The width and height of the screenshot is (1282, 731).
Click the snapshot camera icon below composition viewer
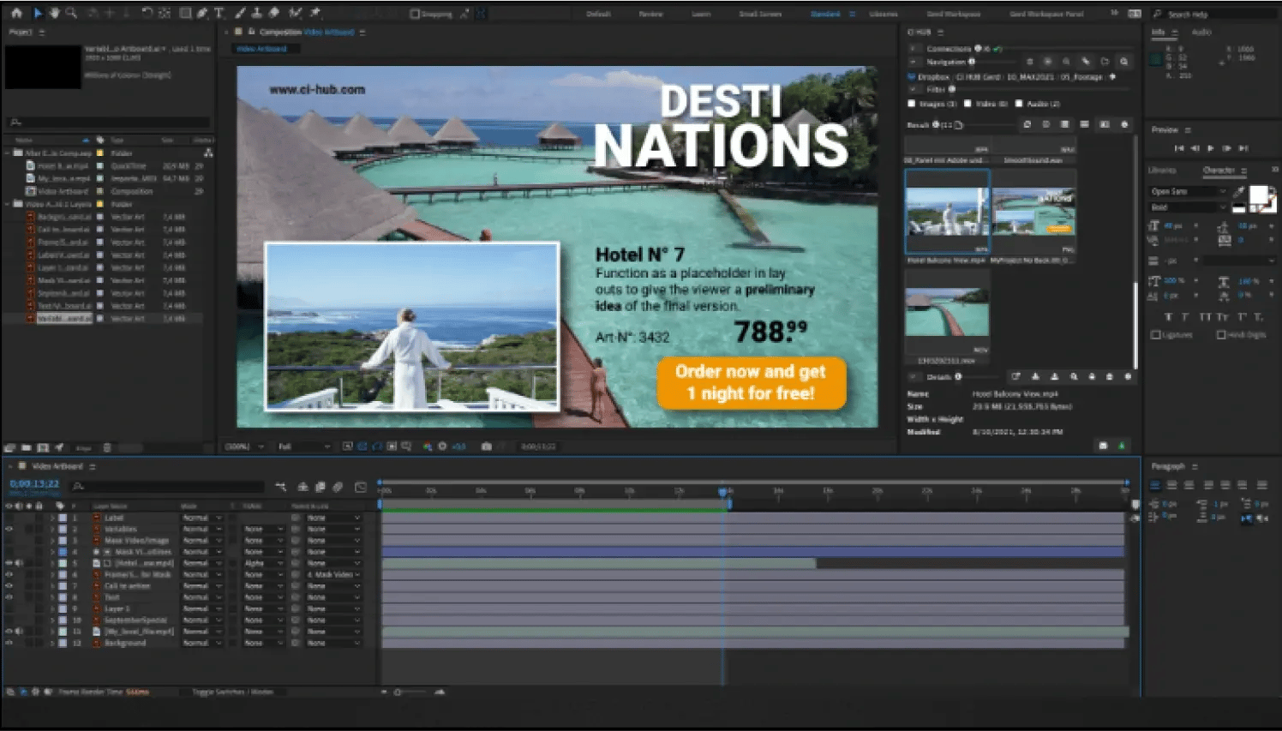click(487, 446)
